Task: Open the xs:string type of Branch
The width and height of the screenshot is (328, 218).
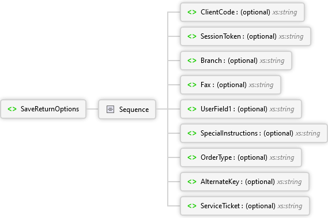Action: pos(272,61)
